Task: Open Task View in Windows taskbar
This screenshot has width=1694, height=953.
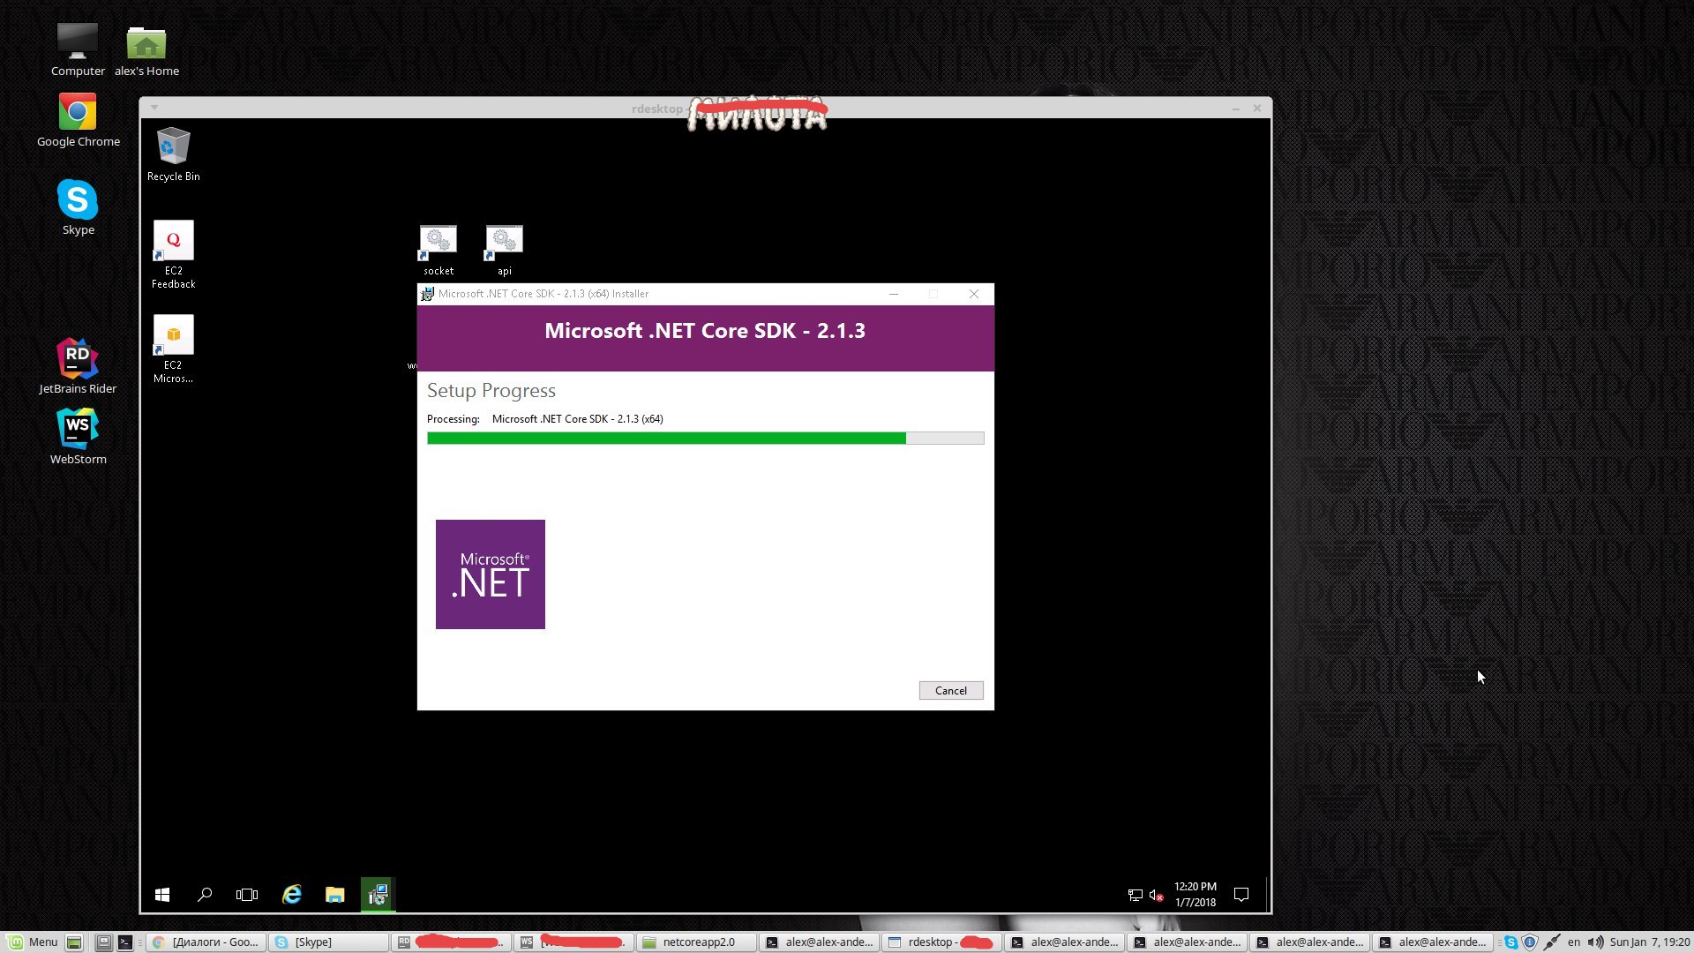Action: [x=247, y=895]
